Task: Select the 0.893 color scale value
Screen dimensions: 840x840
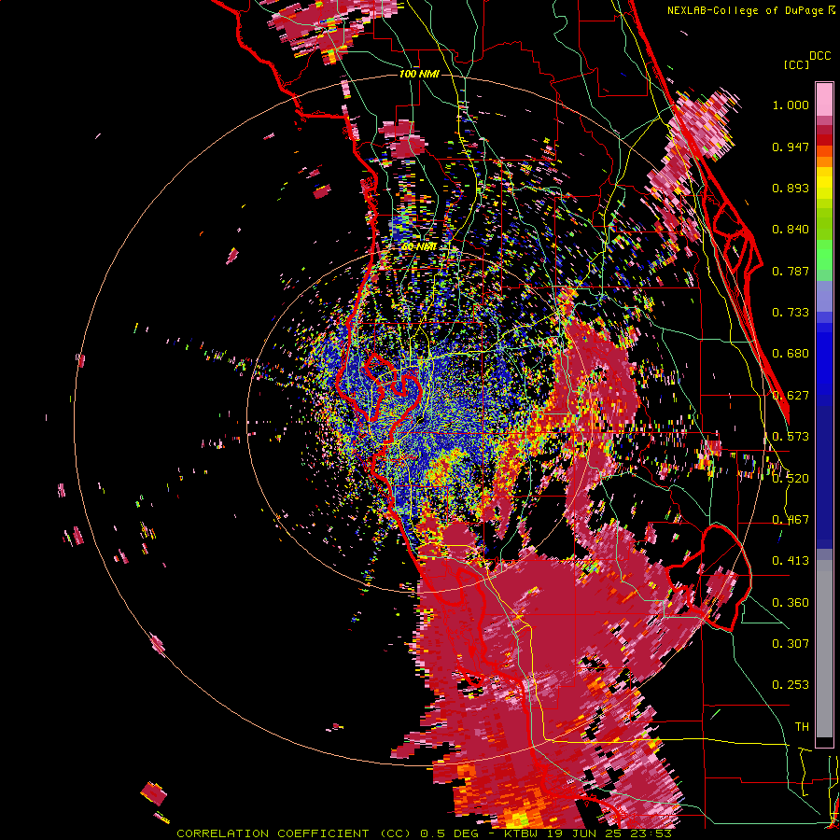Action: point(791,188)
